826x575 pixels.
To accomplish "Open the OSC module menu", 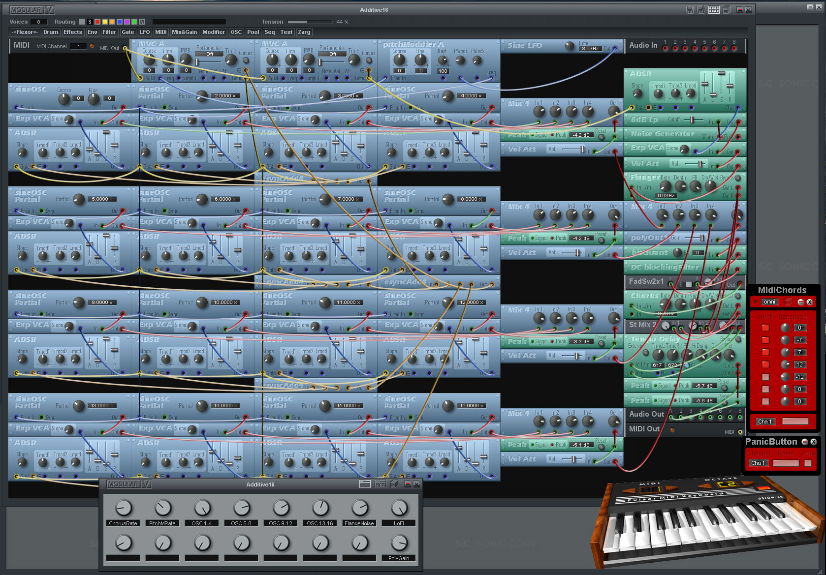I will tap(236, 32).
